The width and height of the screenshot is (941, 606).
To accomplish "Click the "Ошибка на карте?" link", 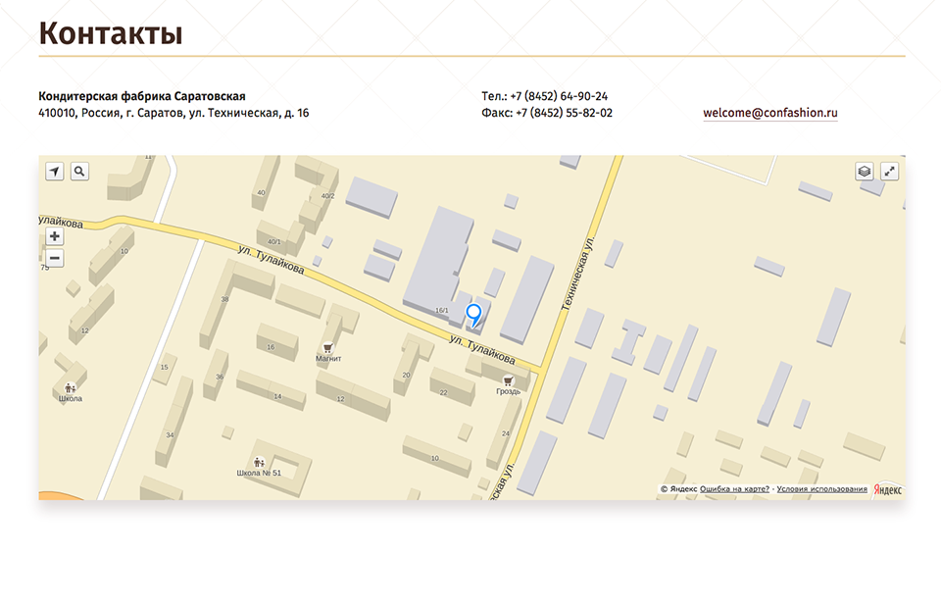I will coord(734,488).
